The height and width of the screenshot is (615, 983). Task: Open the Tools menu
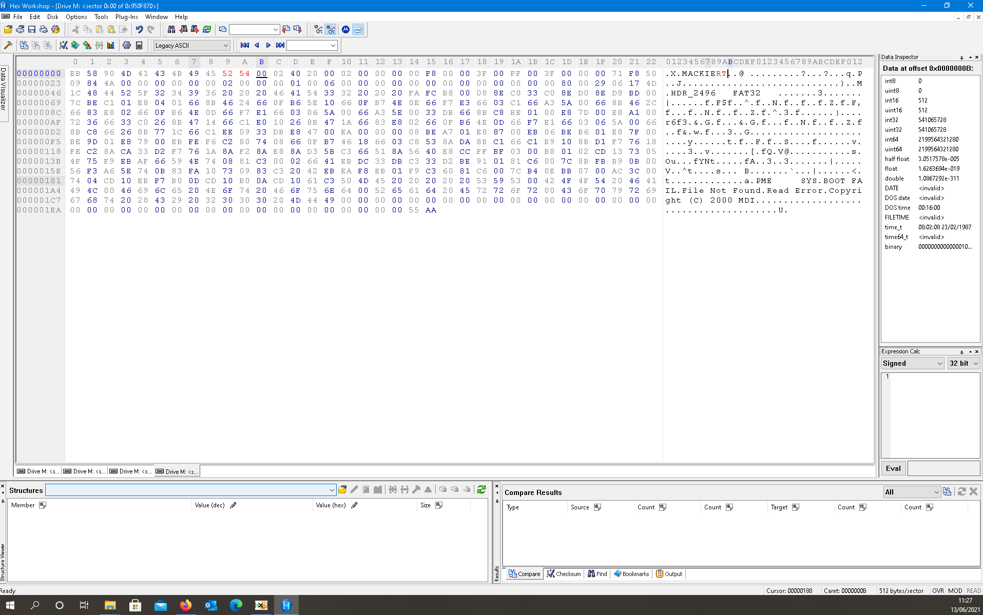tap(101, 17)
